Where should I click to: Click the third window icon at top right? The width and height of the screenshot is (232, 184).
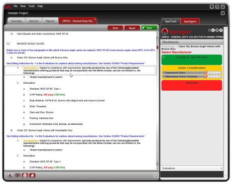[x=223, y=7]
